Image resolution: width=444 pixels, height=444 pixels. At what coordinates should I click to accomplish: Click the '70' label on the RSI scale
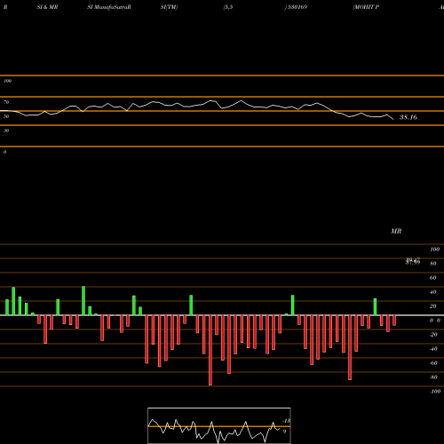pyautogui.click(x=6, y=102)
